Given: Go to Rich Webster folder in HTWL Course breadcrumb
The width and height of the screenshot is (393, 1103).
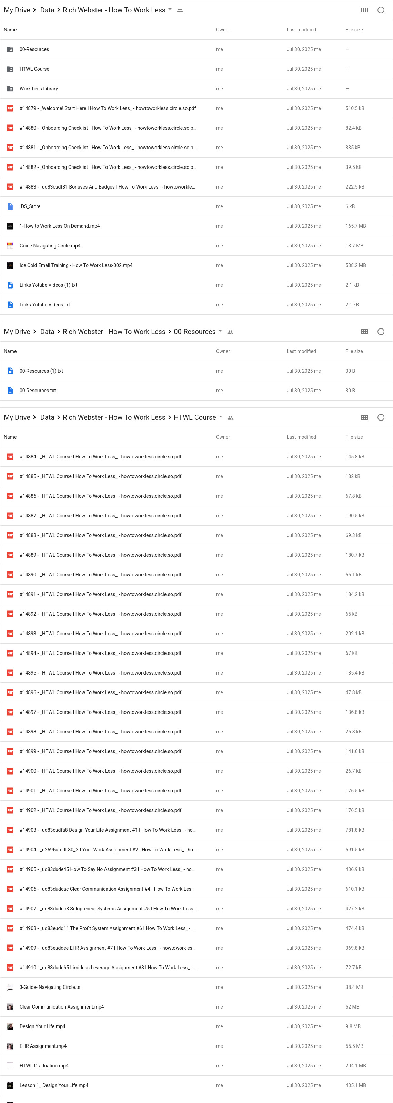Looking at the screenshot, I should [114, 417].
